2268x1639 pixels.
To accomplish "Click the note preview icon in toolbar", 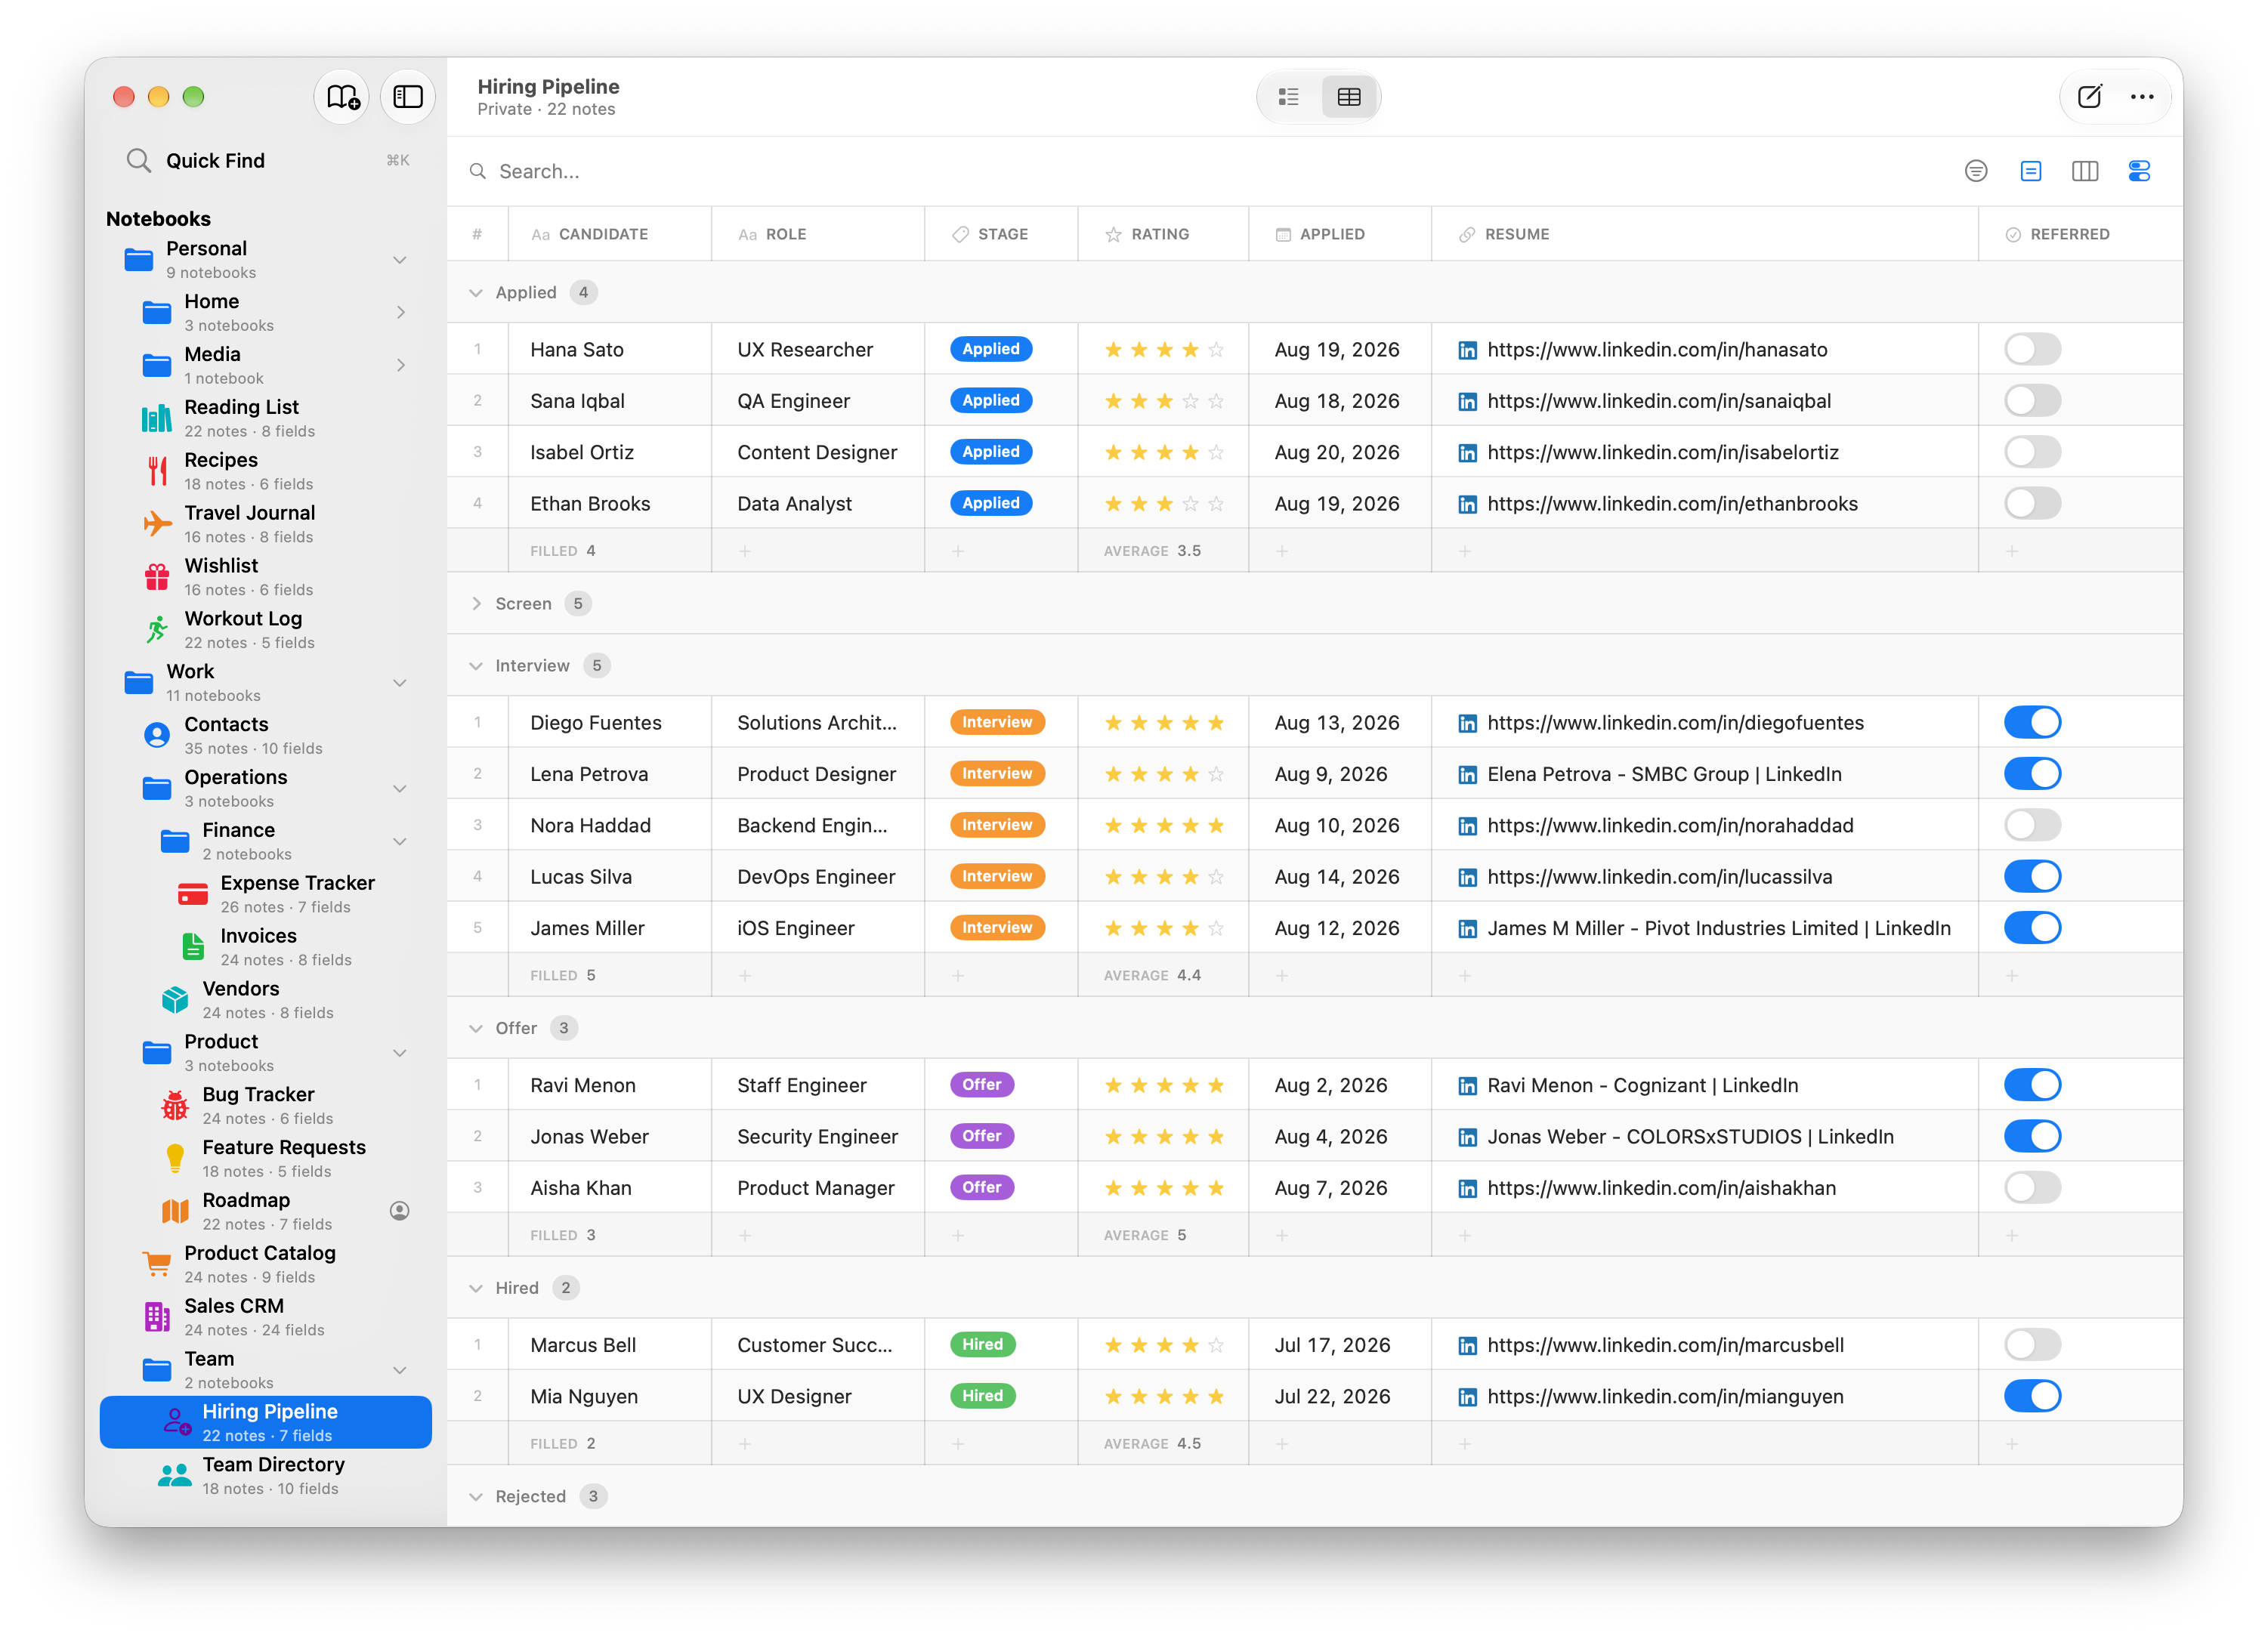I will pos(2030,171).
